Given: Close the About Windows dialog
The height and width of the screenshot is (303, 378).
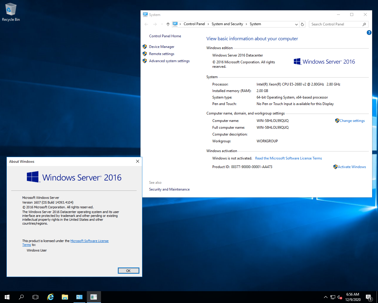Looking at the screenshot, I should pyautogui.click(x=138, y=161).
